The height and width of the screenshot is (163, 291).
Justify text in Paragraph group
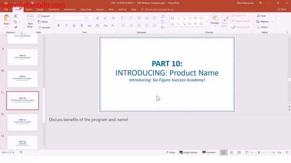[147, 25]
